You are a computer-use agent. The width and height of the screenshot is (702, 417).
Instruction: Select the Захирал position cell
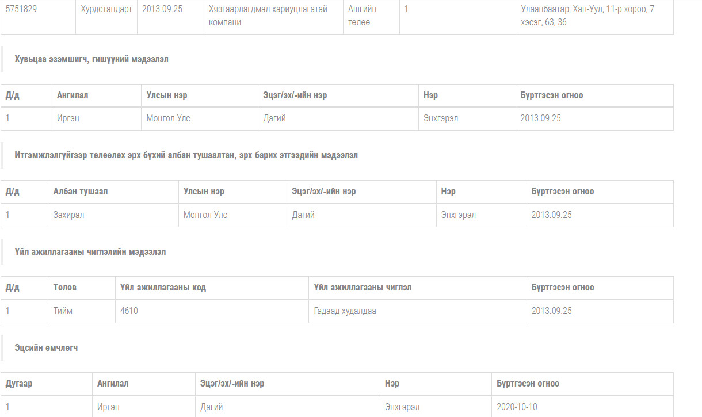point(68,215)
